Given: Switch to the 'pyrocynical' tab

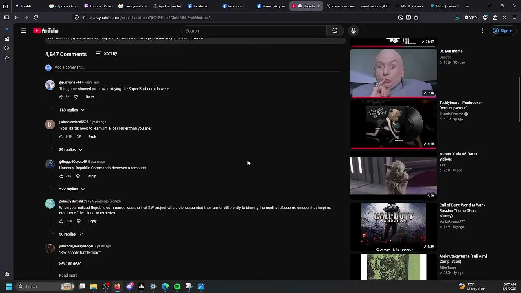Looking at the screenshot, I should coord(133,6).
